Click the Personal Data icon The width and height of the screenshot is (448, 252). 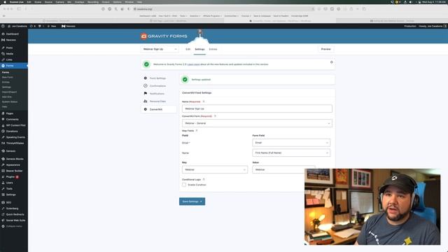[x=145, y=101]
